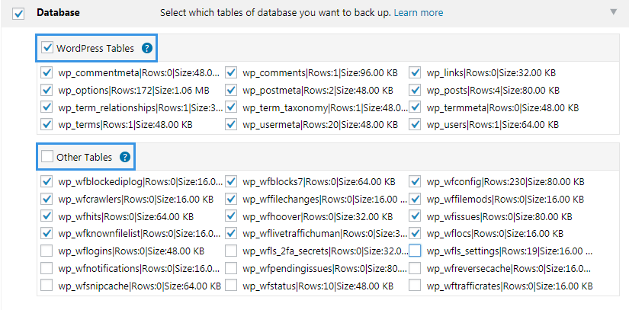
Task: Follow the Learn more link
Action: click(419, 13)
